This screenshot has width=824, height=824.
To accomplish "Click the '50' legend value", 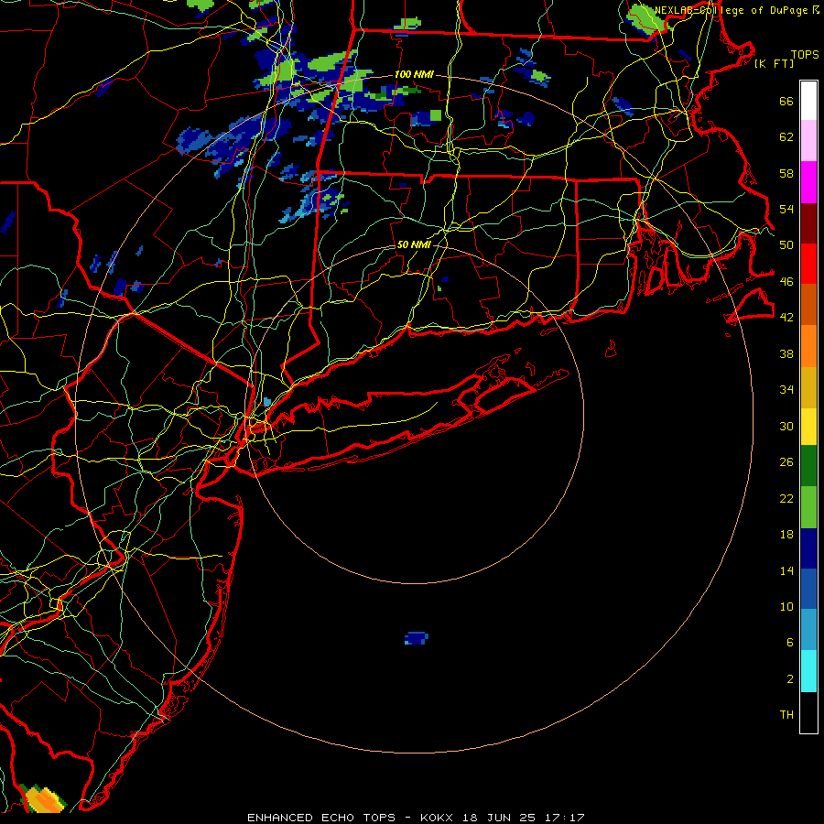I will (786, 245).
